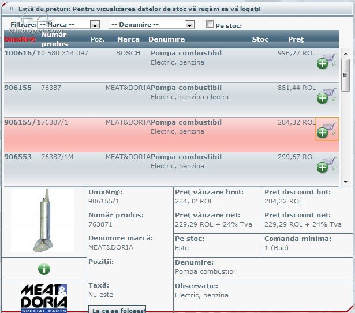Image resolution: width=355 pixels, height=313 pixels.
Task: Add product 76387 to cart
Action: pos(327,95)
